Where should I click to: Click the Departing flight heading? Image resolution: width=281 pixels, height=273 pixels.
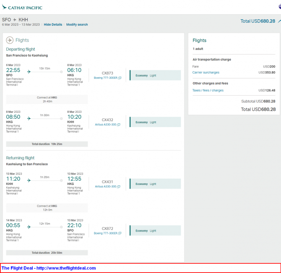tap(21, 49)
